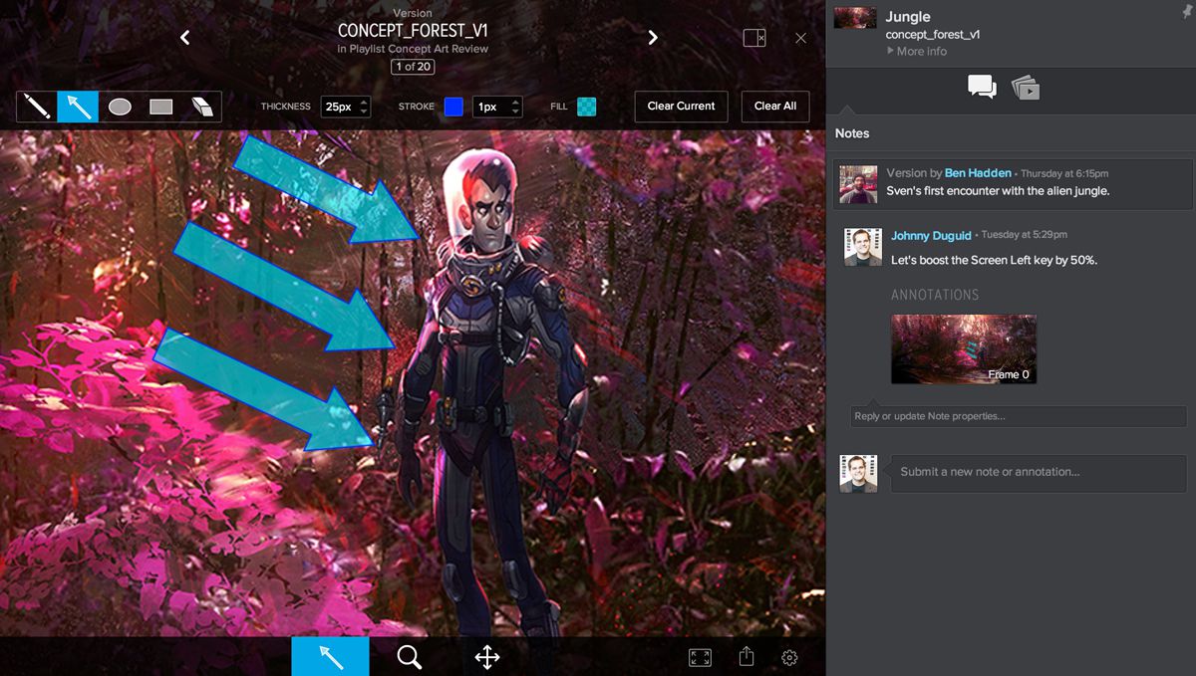Open the Frame 0 annotation thumbnail
This screenshot has height=676, width=1196.
964,349
